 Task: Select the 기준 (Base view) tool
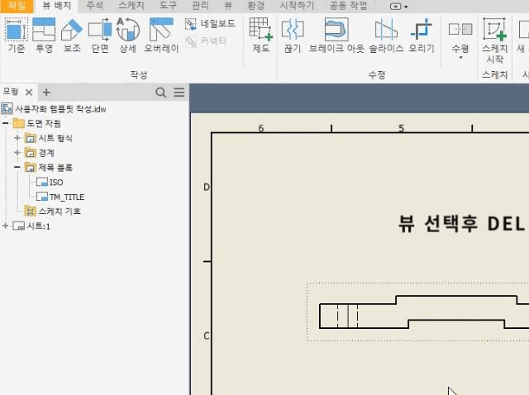[x=16, y=36]
